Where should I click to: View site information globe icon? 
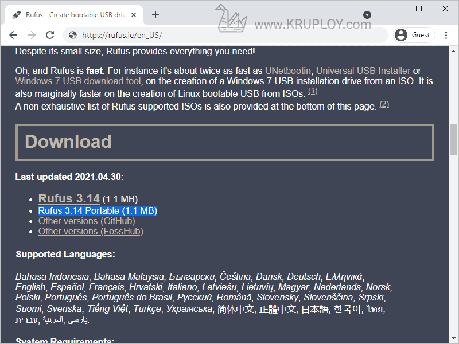73,35
